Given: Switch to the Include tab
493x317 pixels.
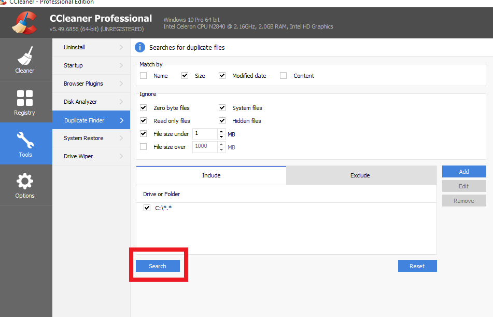Looking at the screenshot, I should [212, 175].
